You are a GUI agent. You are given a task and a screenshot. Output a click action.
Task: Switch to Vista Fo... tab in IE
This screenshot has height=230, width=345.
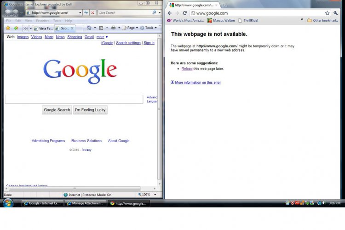point(43,29)
